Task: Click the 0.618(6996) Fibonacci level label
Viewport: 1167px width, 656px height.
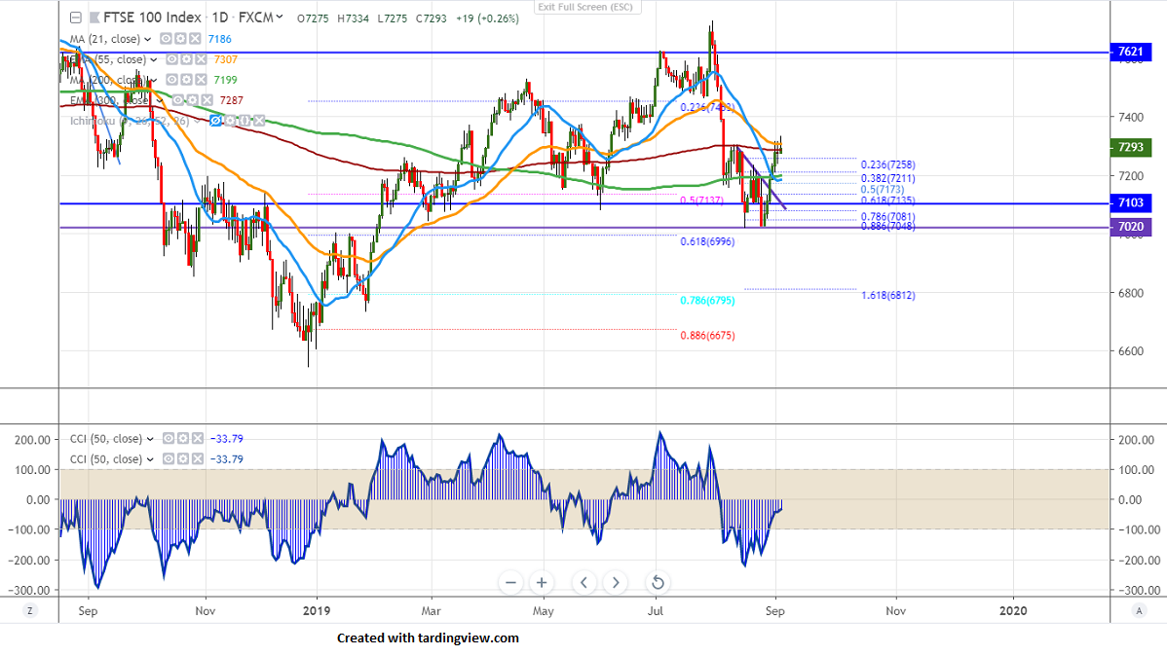Action: pyautogui.click(x=707, y=241)
